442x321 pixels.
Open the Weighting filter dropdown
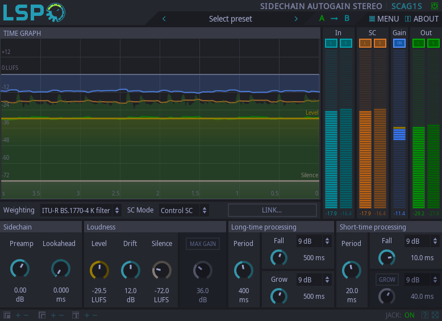pos(81,210)
